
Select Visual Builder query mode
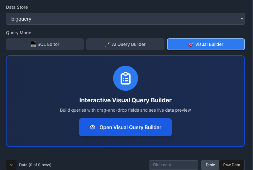(x=206, y=44)
